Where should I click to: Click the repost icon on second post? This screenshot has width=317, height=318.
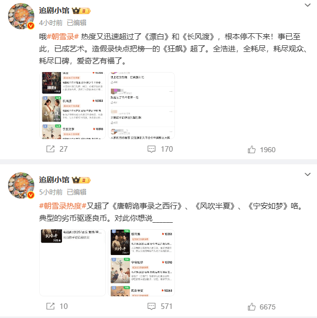(50, 306)
